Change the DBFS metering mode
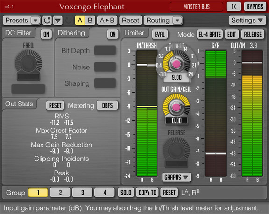This screenshot has width=269, height=214. coord(107,105)
